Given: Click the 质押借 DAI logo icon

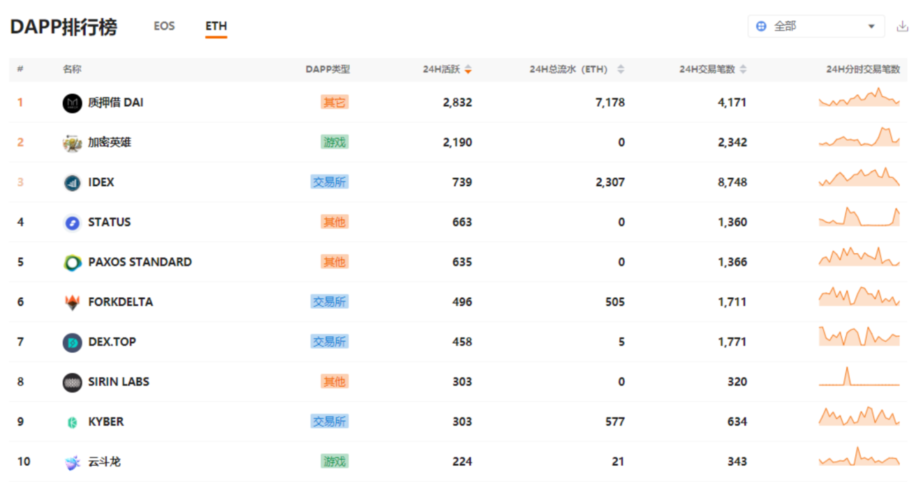Looking at the screenshot, I should [72, 103].
